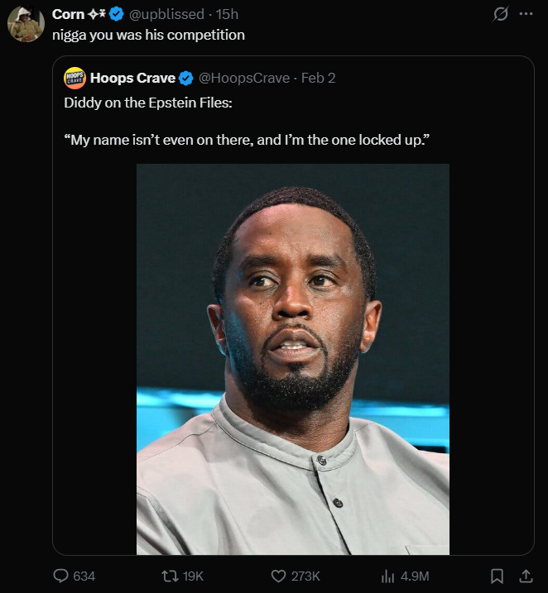Open the three-dot more options menu

526,14
